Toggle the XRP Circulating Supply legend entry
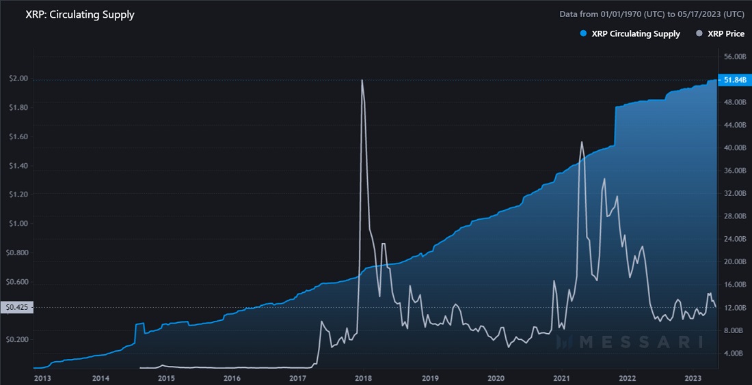Viewport: 752px width, 385px height. tap(630, 33)
